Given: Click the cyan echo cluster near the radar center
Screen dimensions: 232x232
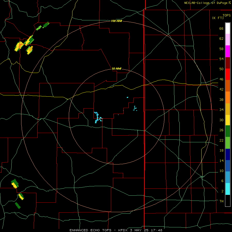Looking at the screenshot, I should [98, 117].
